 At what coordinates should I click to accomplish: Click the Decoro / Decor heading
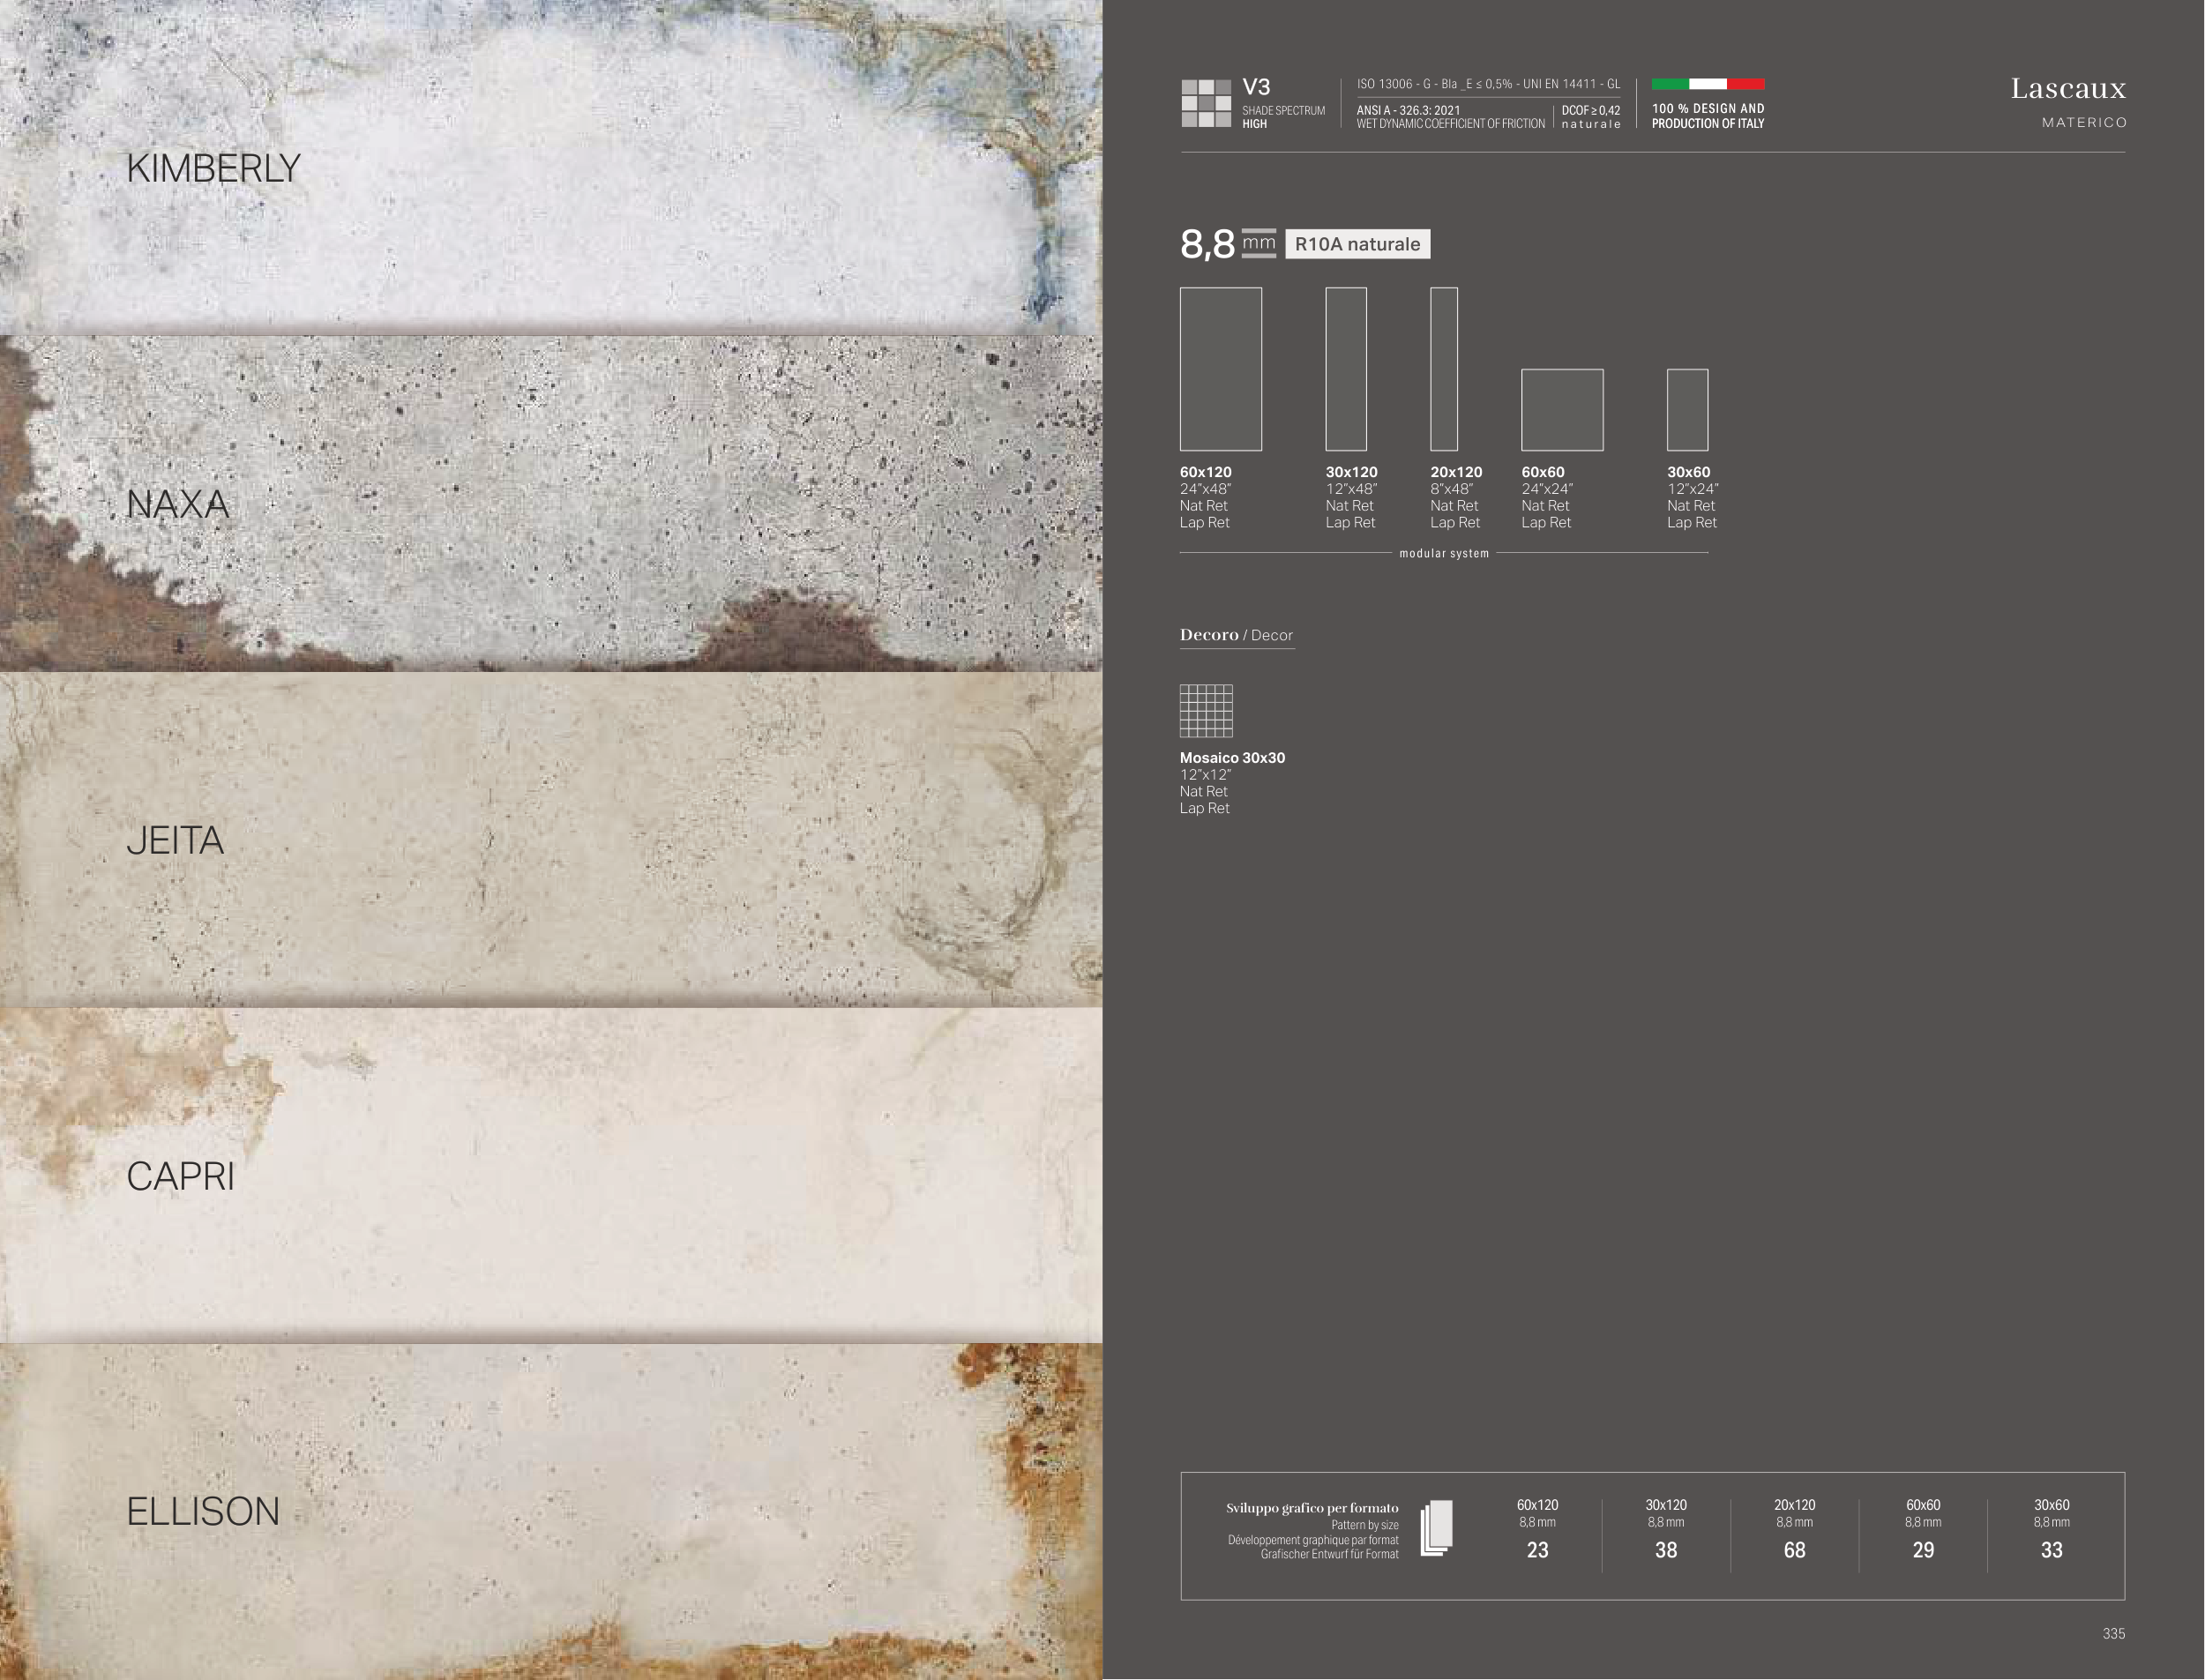coord(1236,635)
